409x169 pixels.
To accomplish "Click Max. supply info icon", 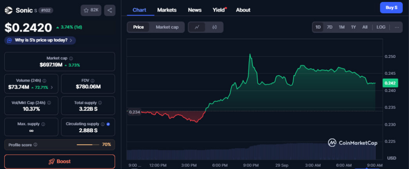I will click(x=43, y=124).
